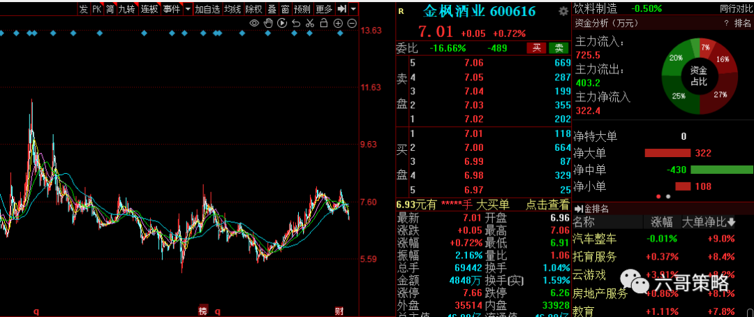Click the 27% dark red pie slice
The height and width of the screenshot is (317, 754).
(x=719, y=94)
